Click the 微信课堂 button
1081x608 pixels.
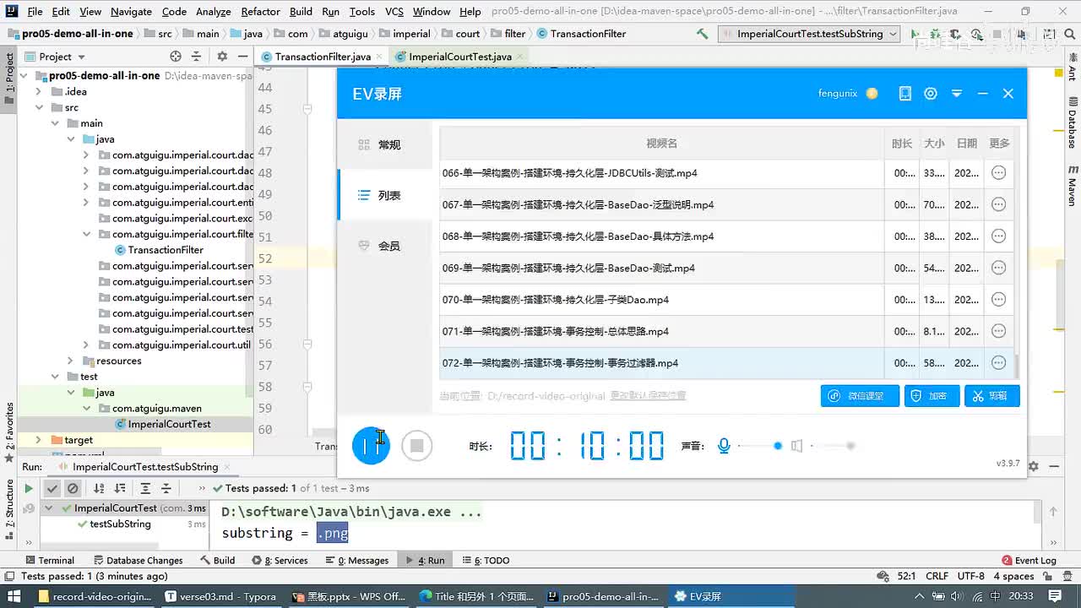pos(860,396)
